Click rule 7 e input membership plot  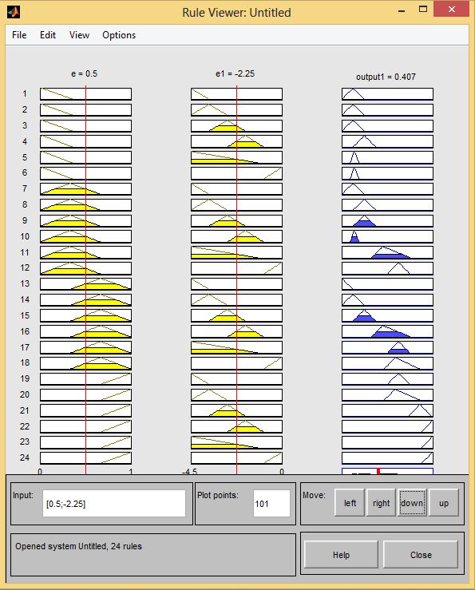pos(85,189)
